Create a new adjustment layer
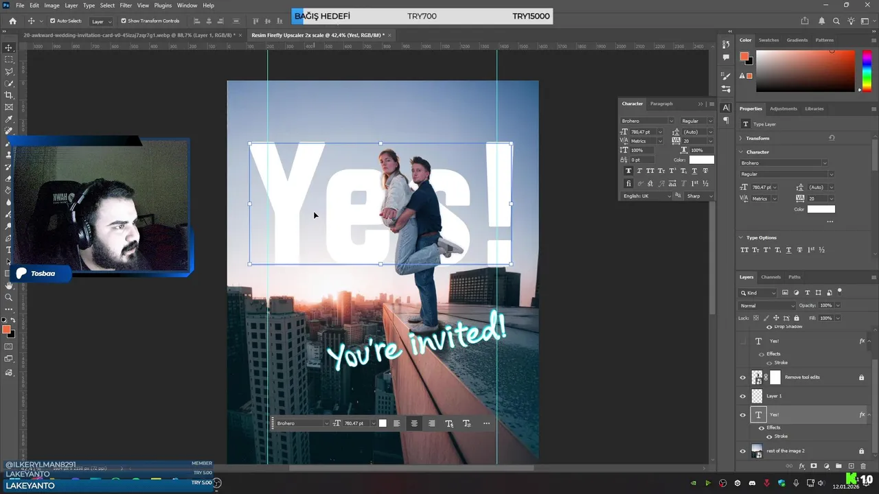The image size is (879, 494). [x=826, y=467]
